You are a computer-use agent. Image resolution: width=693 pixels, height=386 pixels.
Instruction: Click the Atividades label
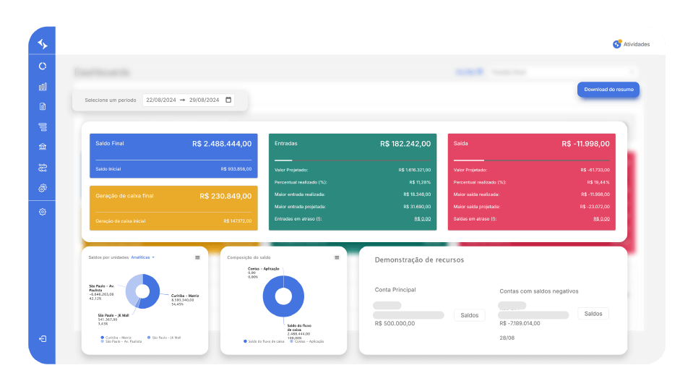pos(637,44)
